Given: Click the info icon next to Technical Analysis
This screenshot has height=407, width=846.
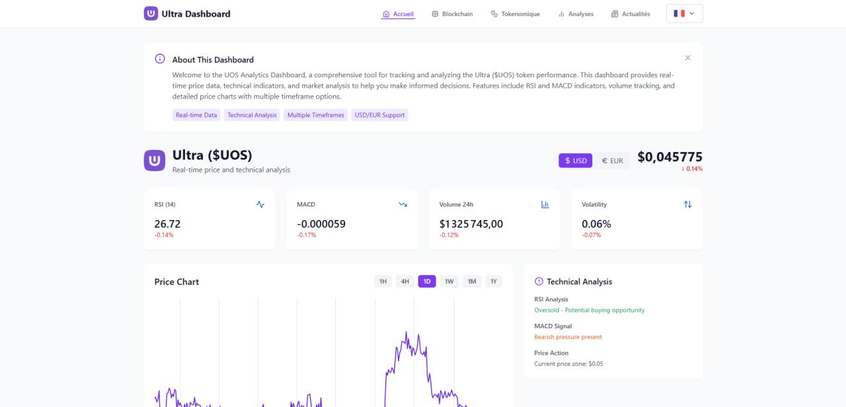Looking at the screenshot, I should pyautogui.click(x=539, y=281).
